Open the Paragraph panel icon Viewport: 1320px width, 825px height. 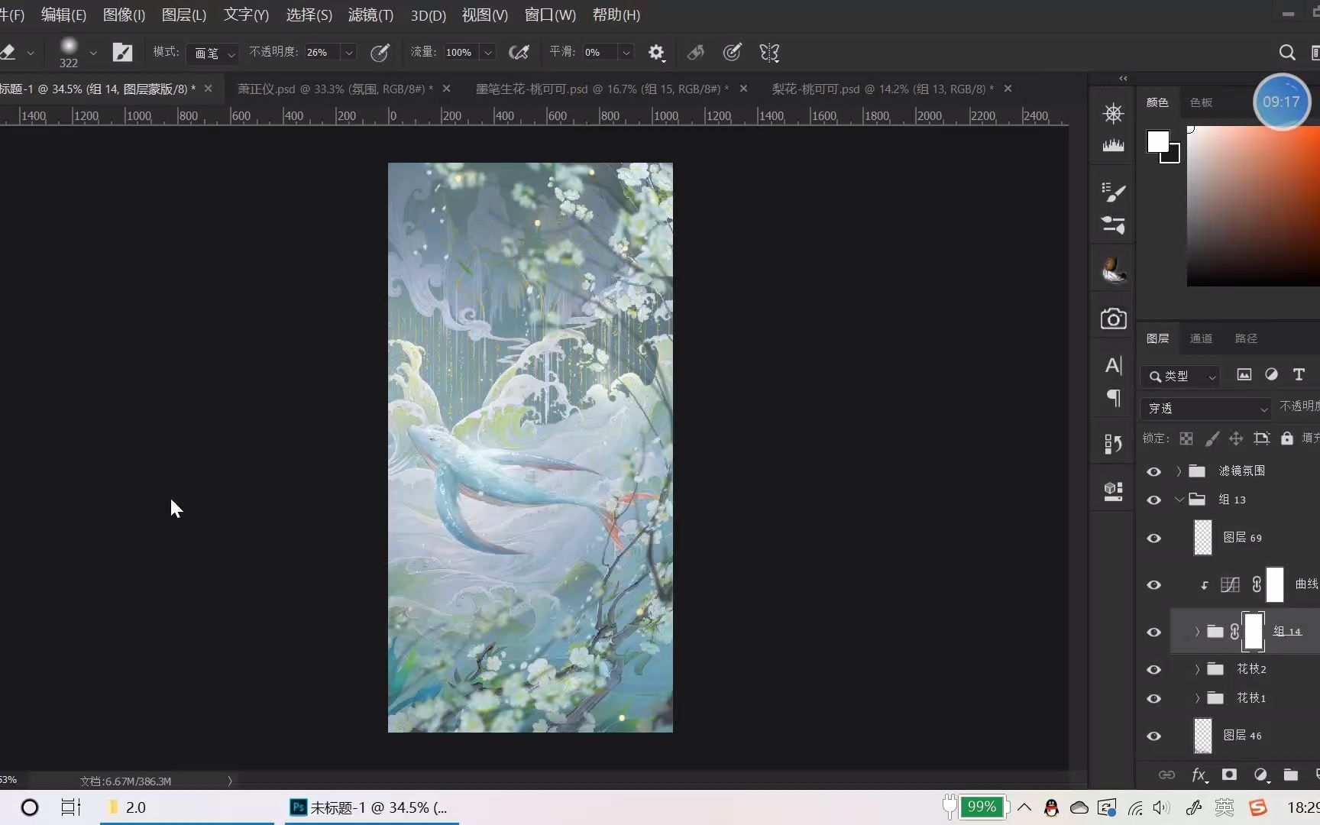[1113, 397]
